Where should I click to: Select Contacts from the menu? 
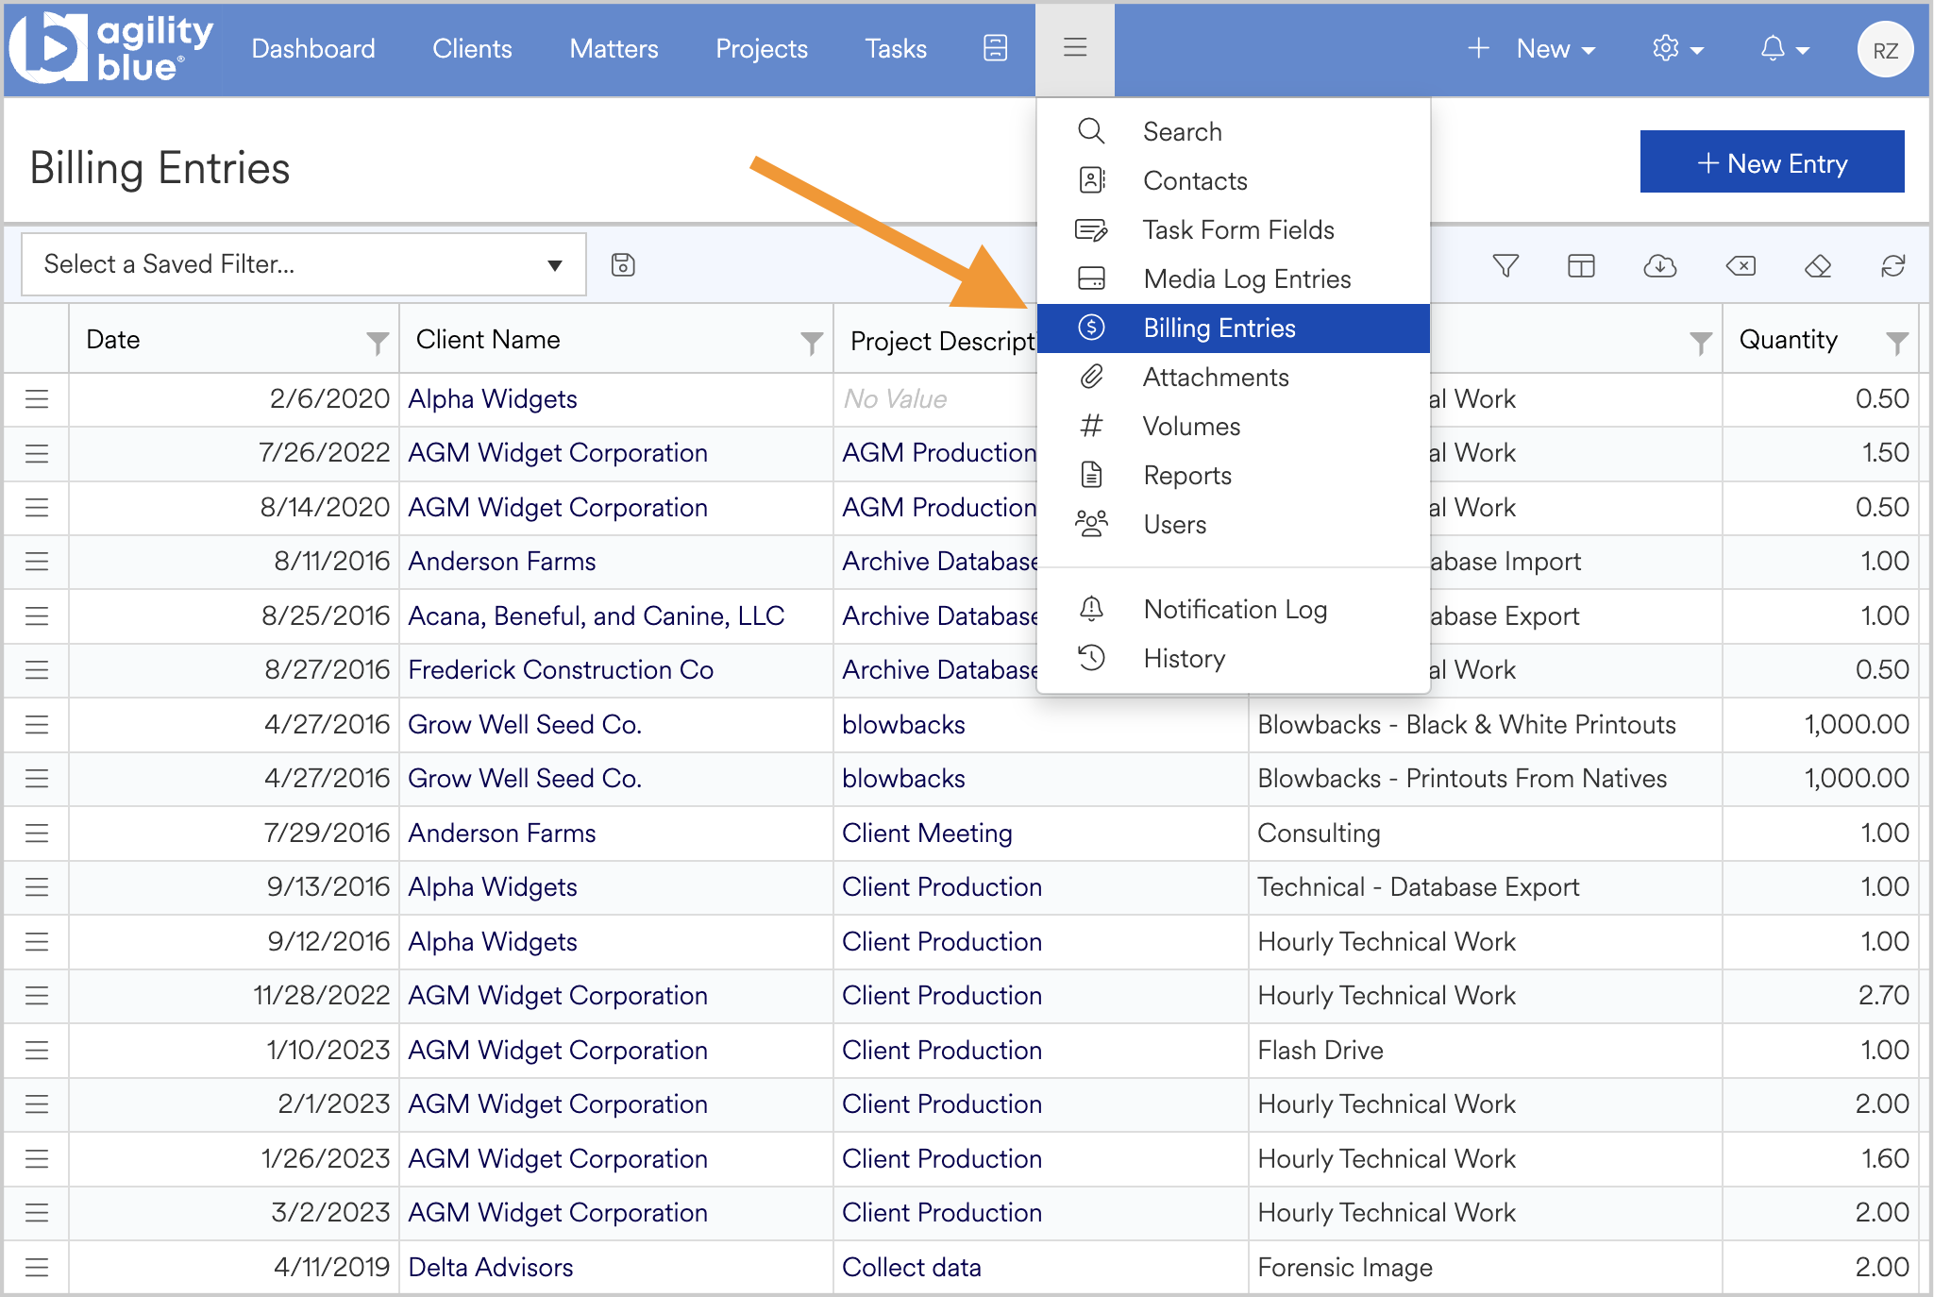coord(1233,180)
